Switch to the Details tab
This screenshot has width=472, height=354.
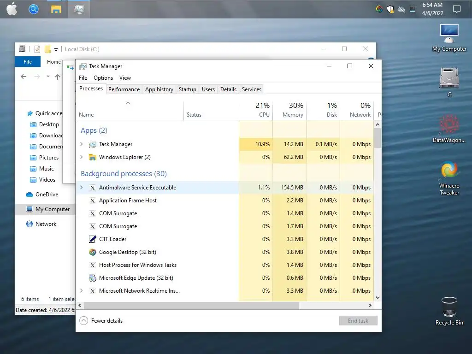pyautogui.click(x=228, y=89)
